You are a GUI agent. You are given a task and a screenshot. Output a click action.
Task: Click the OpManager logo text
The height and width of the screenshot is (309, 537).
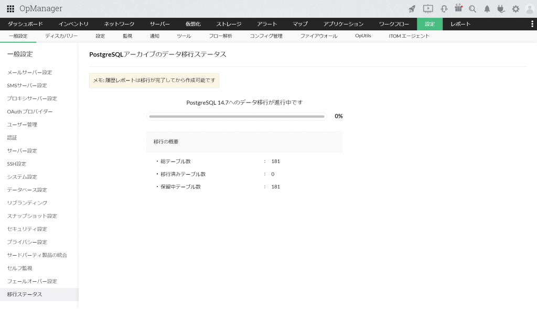pos(41,8)
